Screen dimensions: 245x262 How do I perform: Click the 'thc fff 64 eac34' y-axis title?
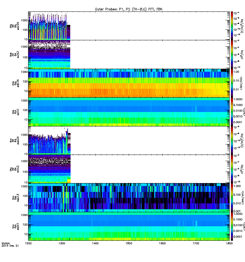[x=14, y=140]
